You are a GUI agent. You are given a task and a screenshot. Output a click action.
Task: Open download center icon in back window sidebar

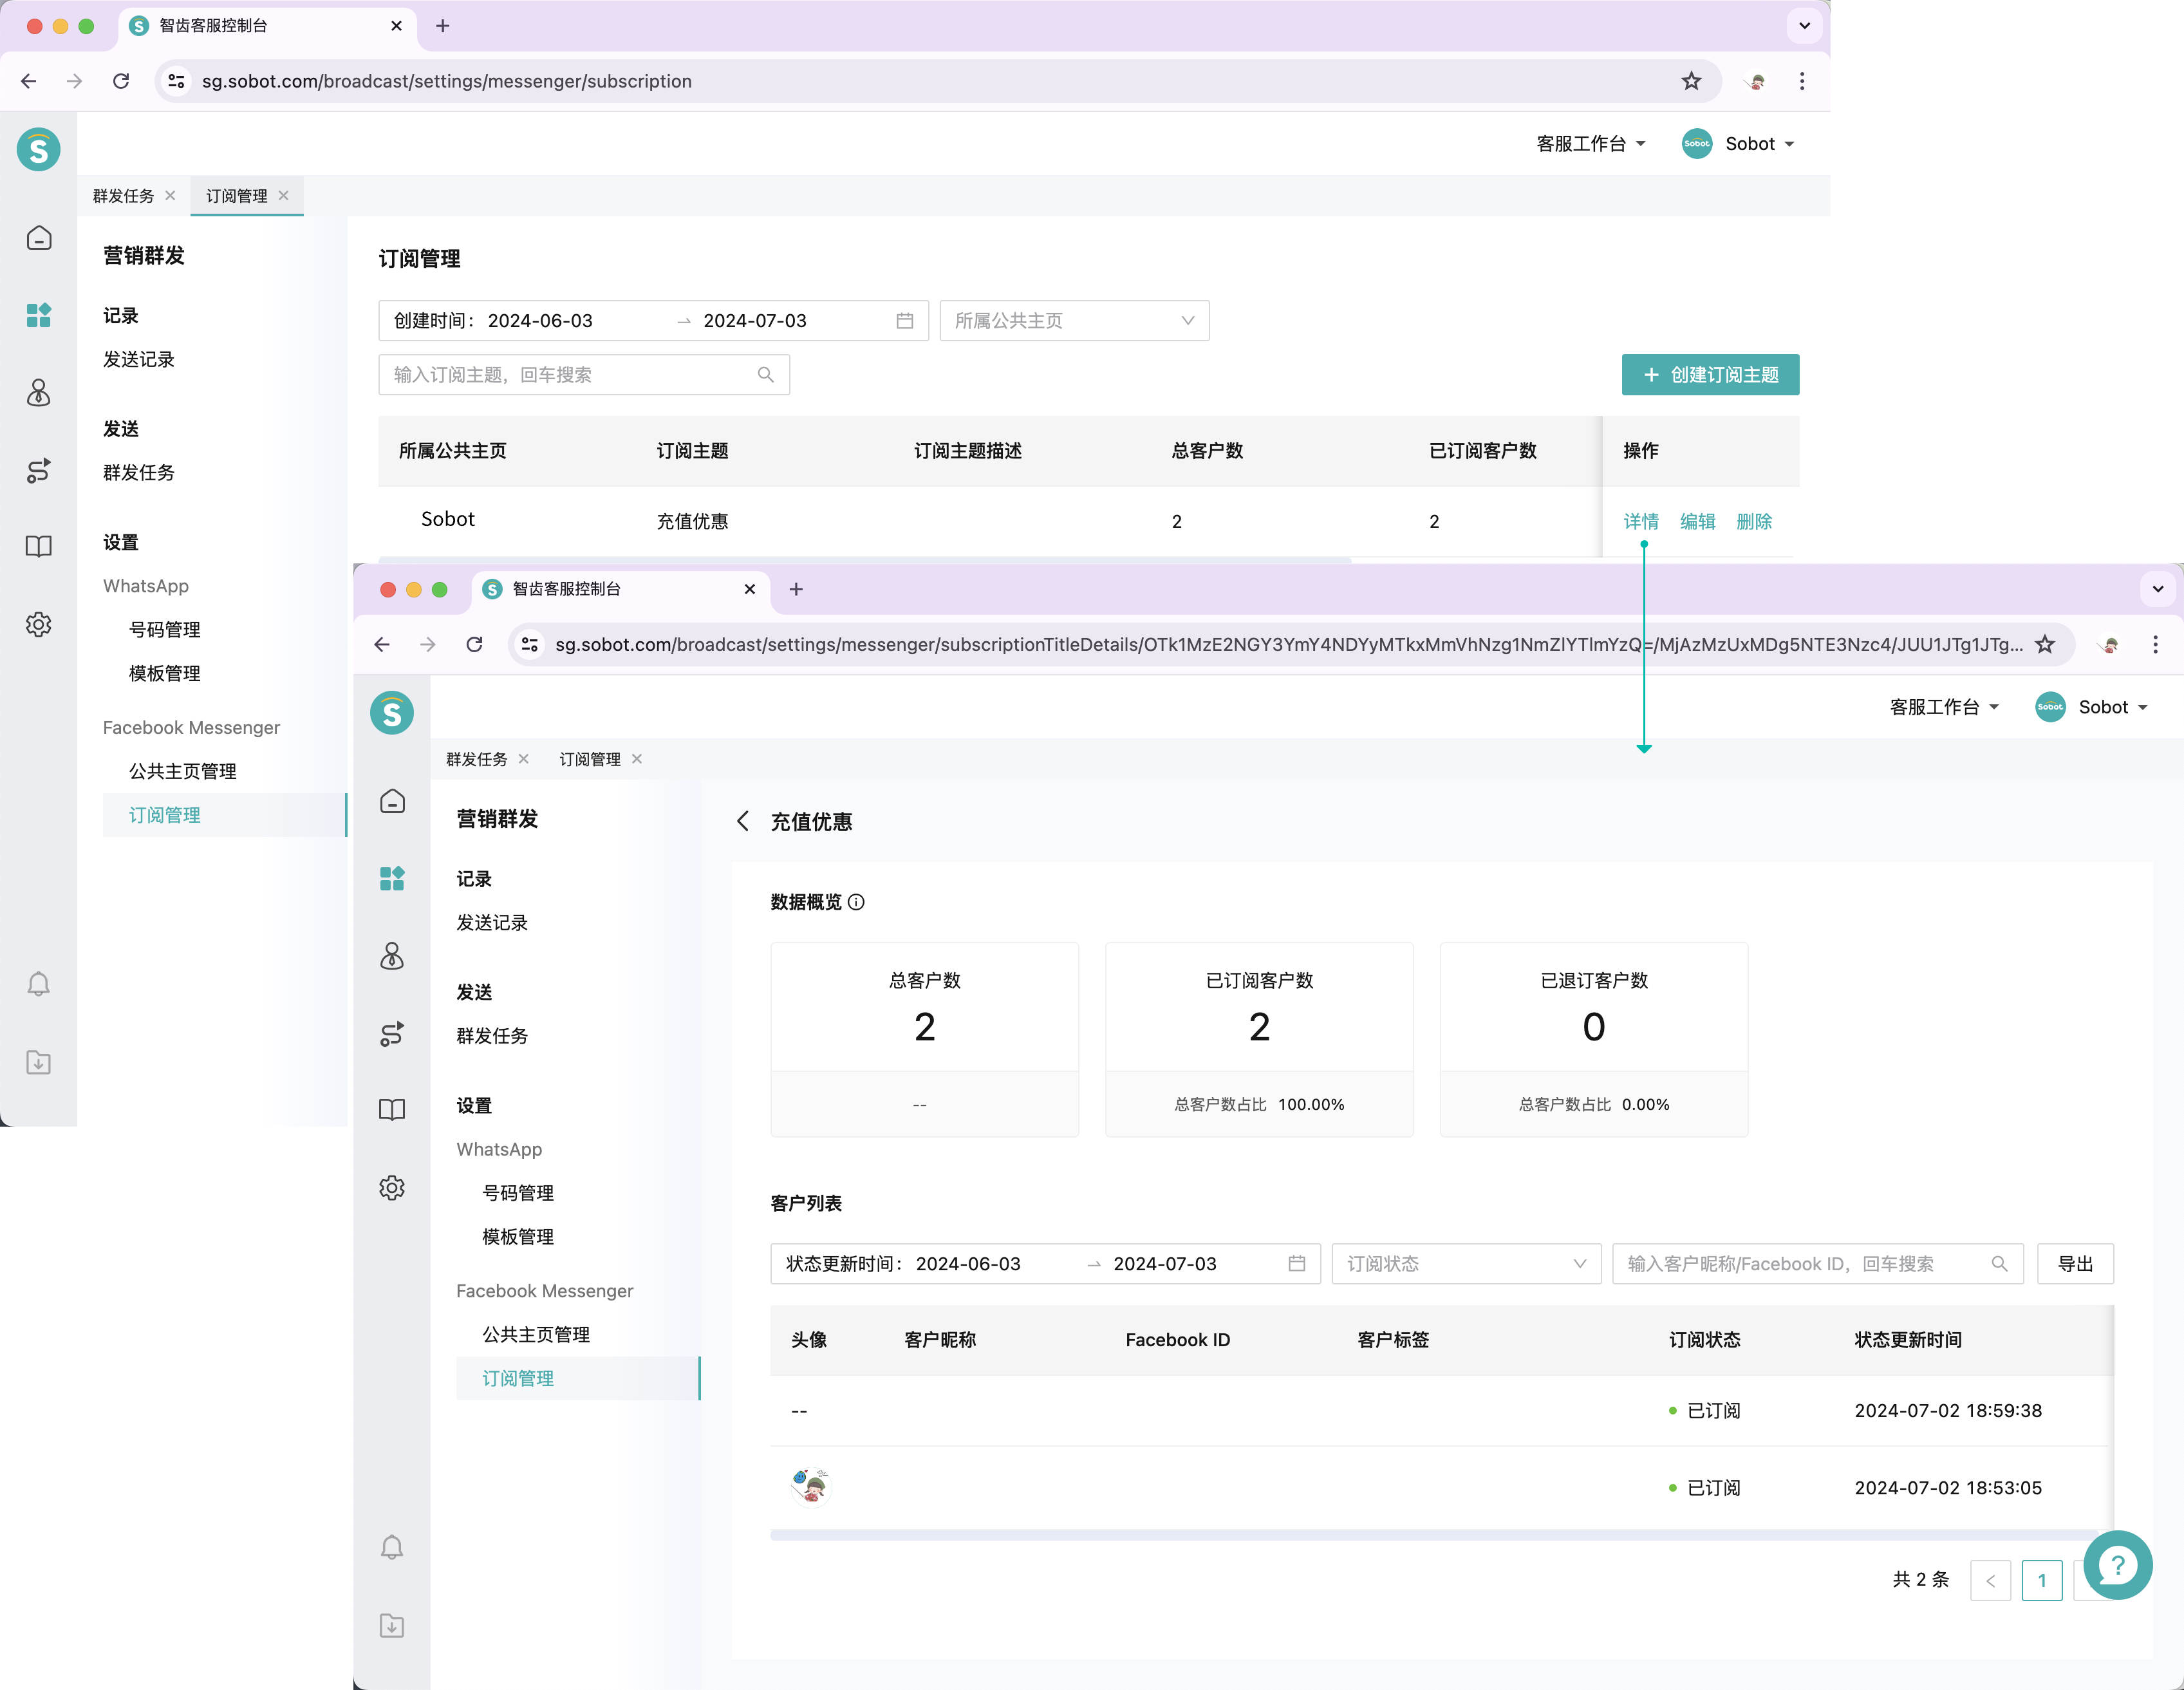39,1062
